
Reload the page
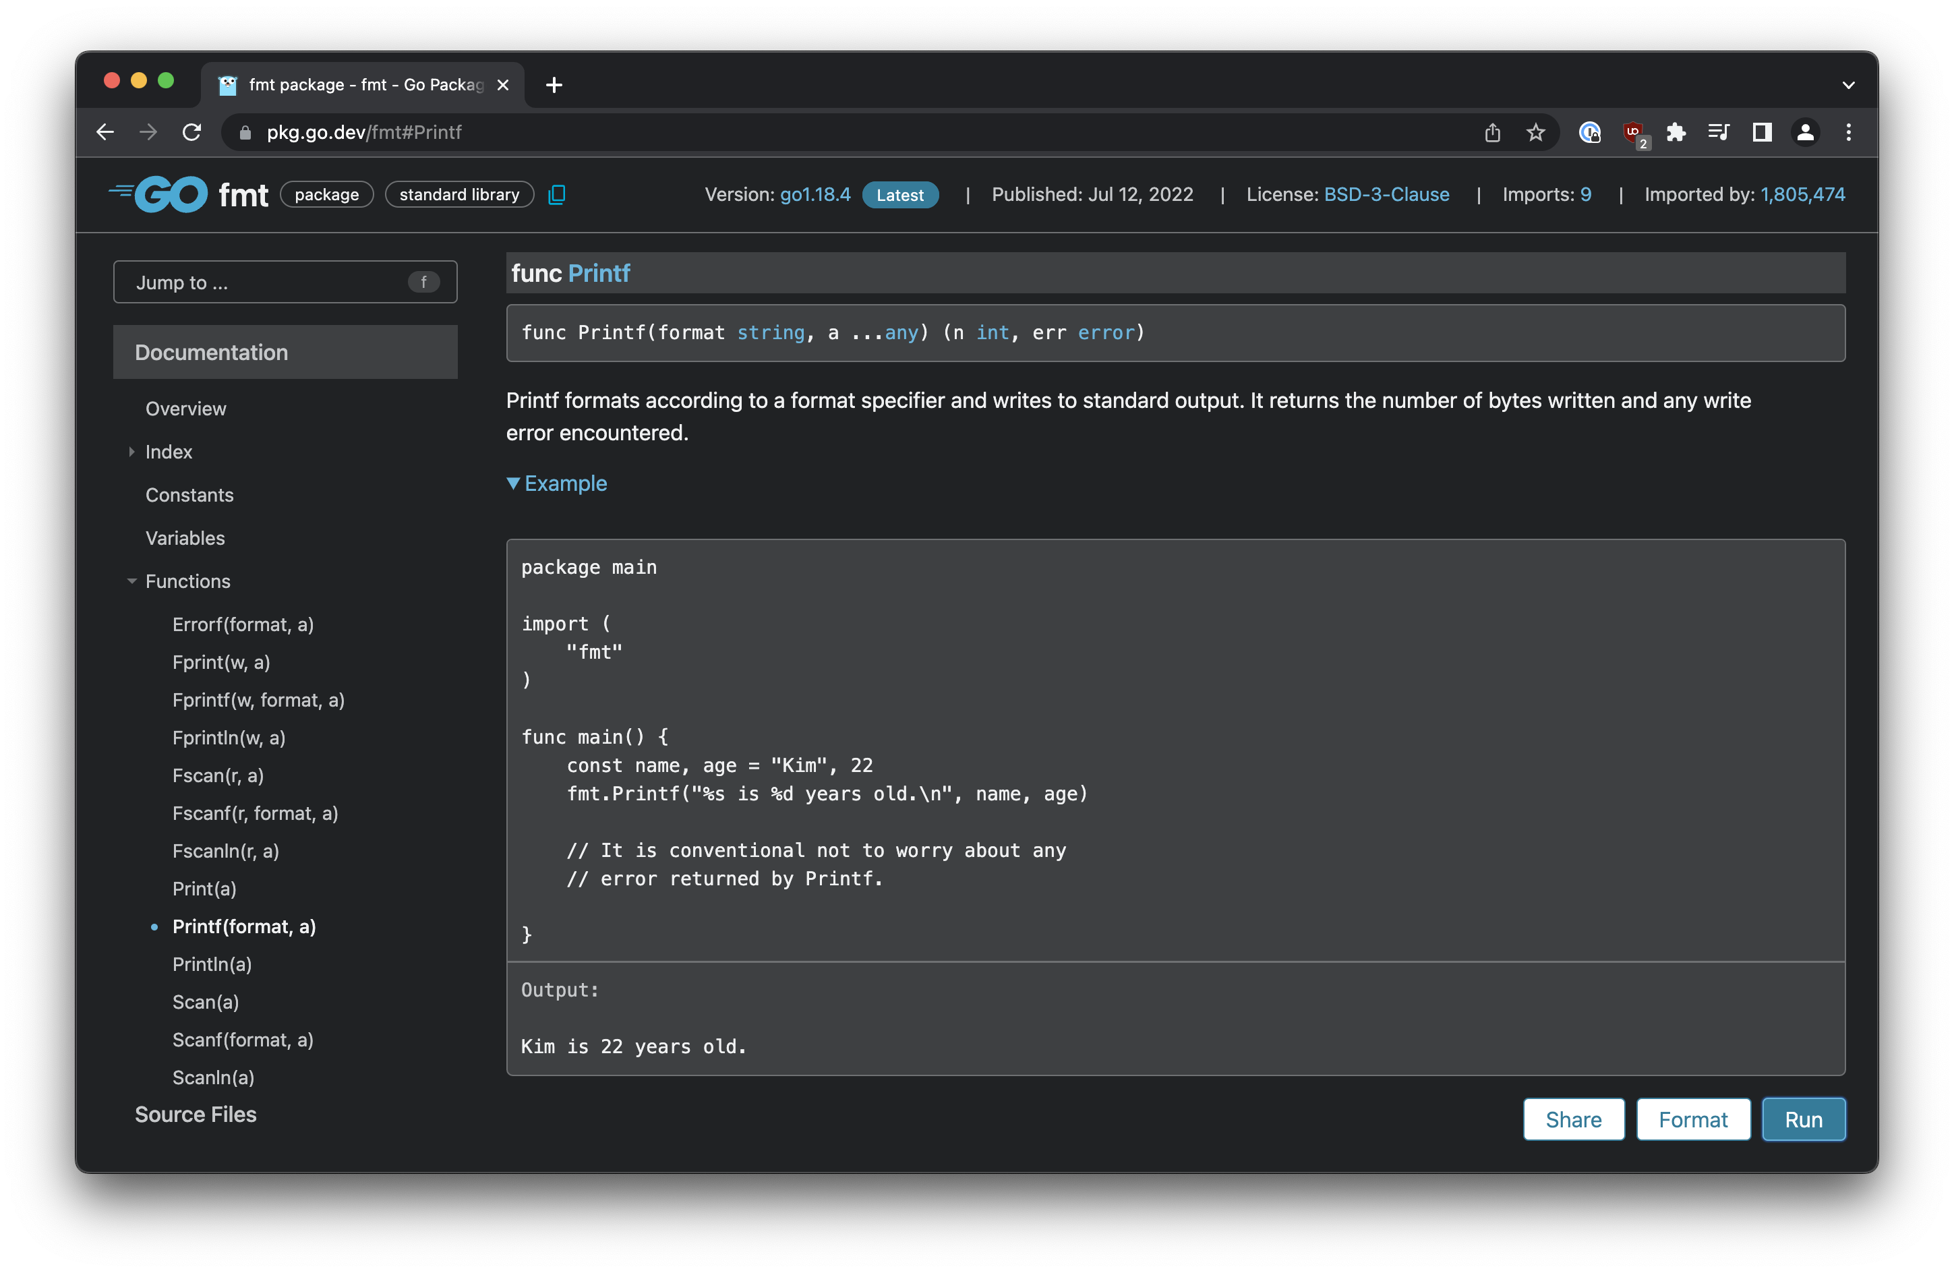click(x=192, y=132)
